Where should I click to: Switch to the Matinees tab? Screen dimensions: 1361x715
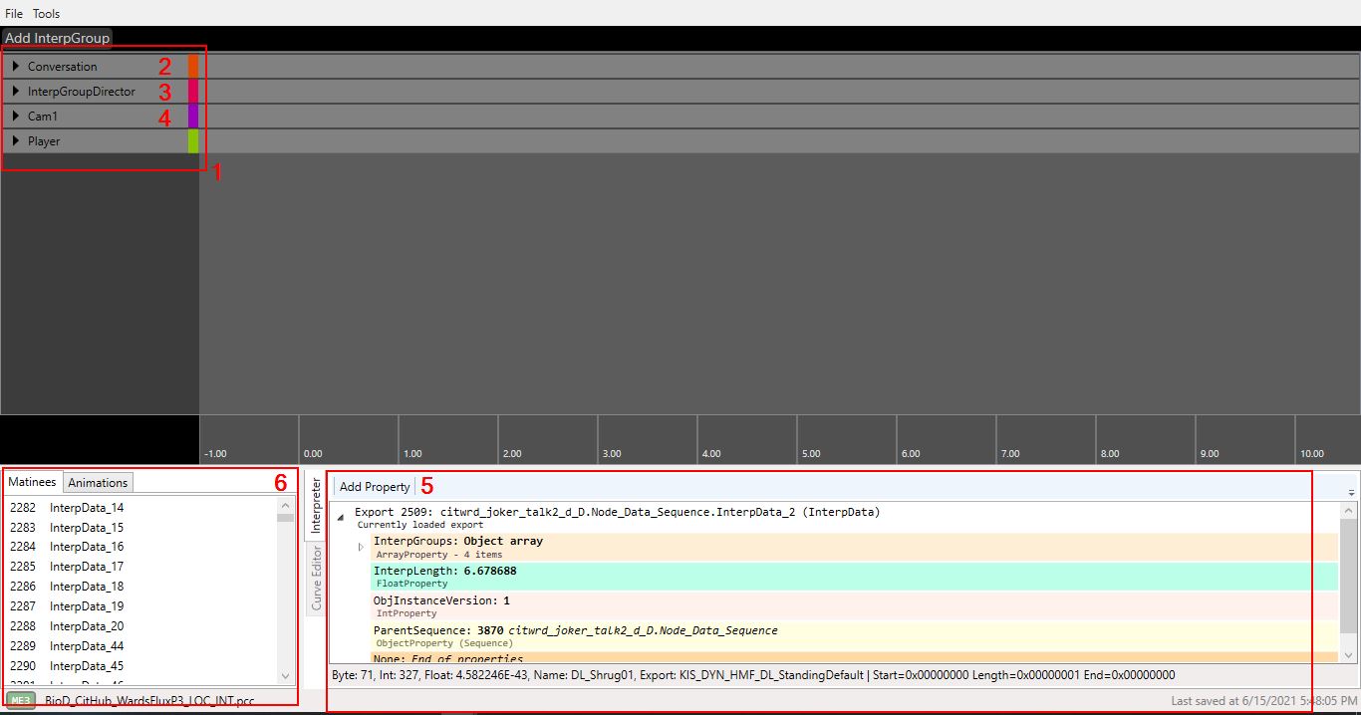click(x=33, y=482)
